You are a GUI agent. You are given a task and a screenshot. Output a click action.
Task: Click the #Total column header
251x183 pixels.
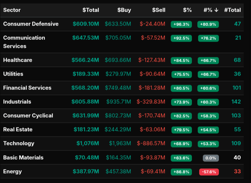click(x=232, y=10)
